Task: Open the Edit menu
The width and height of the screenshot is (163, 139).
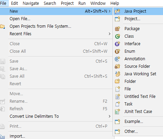Action: (14, 3)
